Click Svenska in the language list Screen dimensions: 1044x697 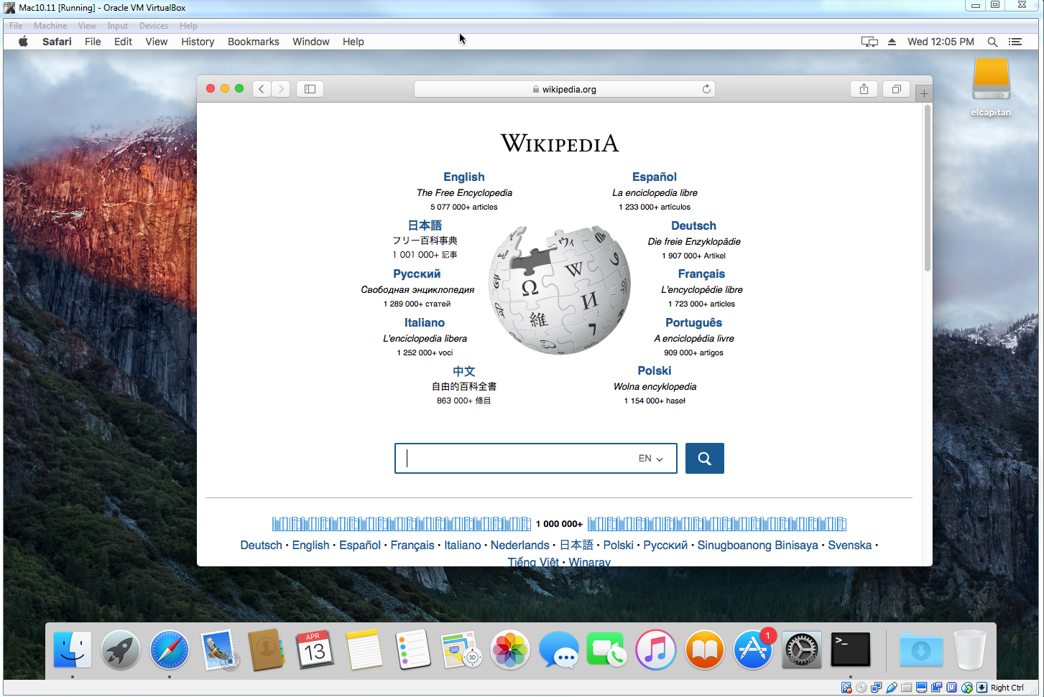[x=850, y=545]
